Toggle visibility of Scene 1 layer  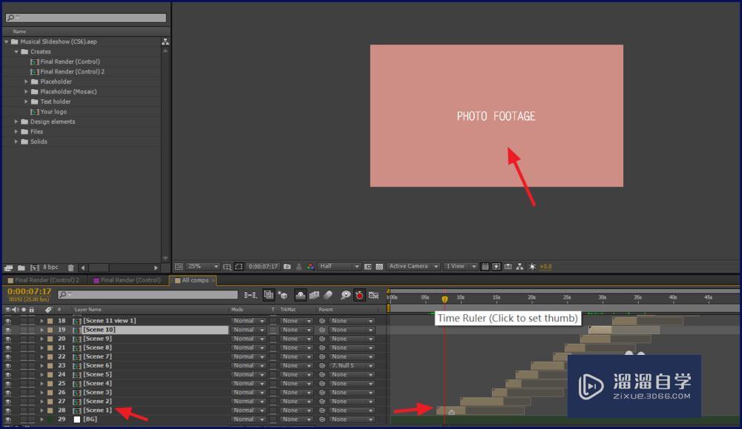pos(8,410)
